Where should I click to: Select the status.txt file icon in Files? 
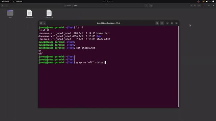pyautogui.click(x=49, y=13)
